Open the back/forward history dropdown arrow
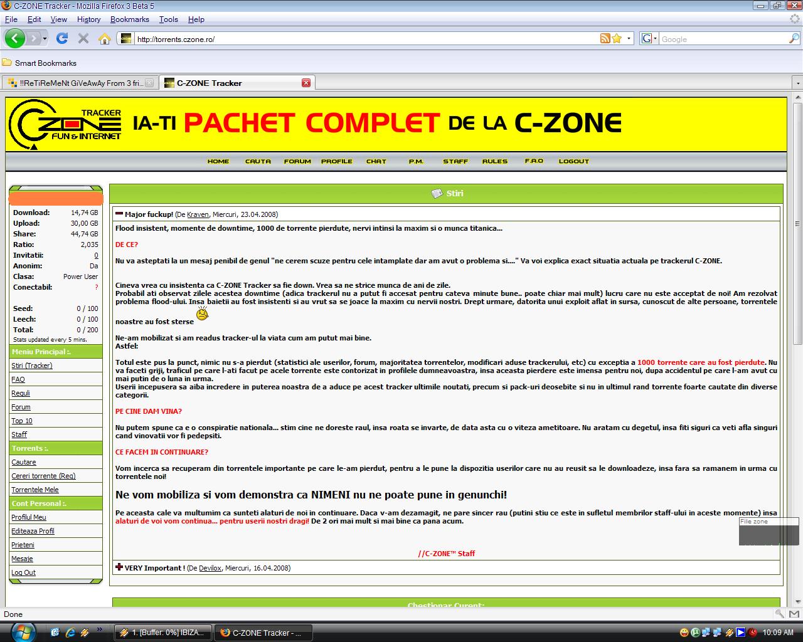This screenshot has width=803, height=642. (x=44, y=38)
